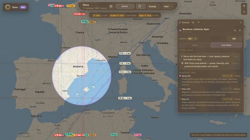250x140 pixels.
Task: Click the teal Ds line label below Paris
Action: coord(84,21)
